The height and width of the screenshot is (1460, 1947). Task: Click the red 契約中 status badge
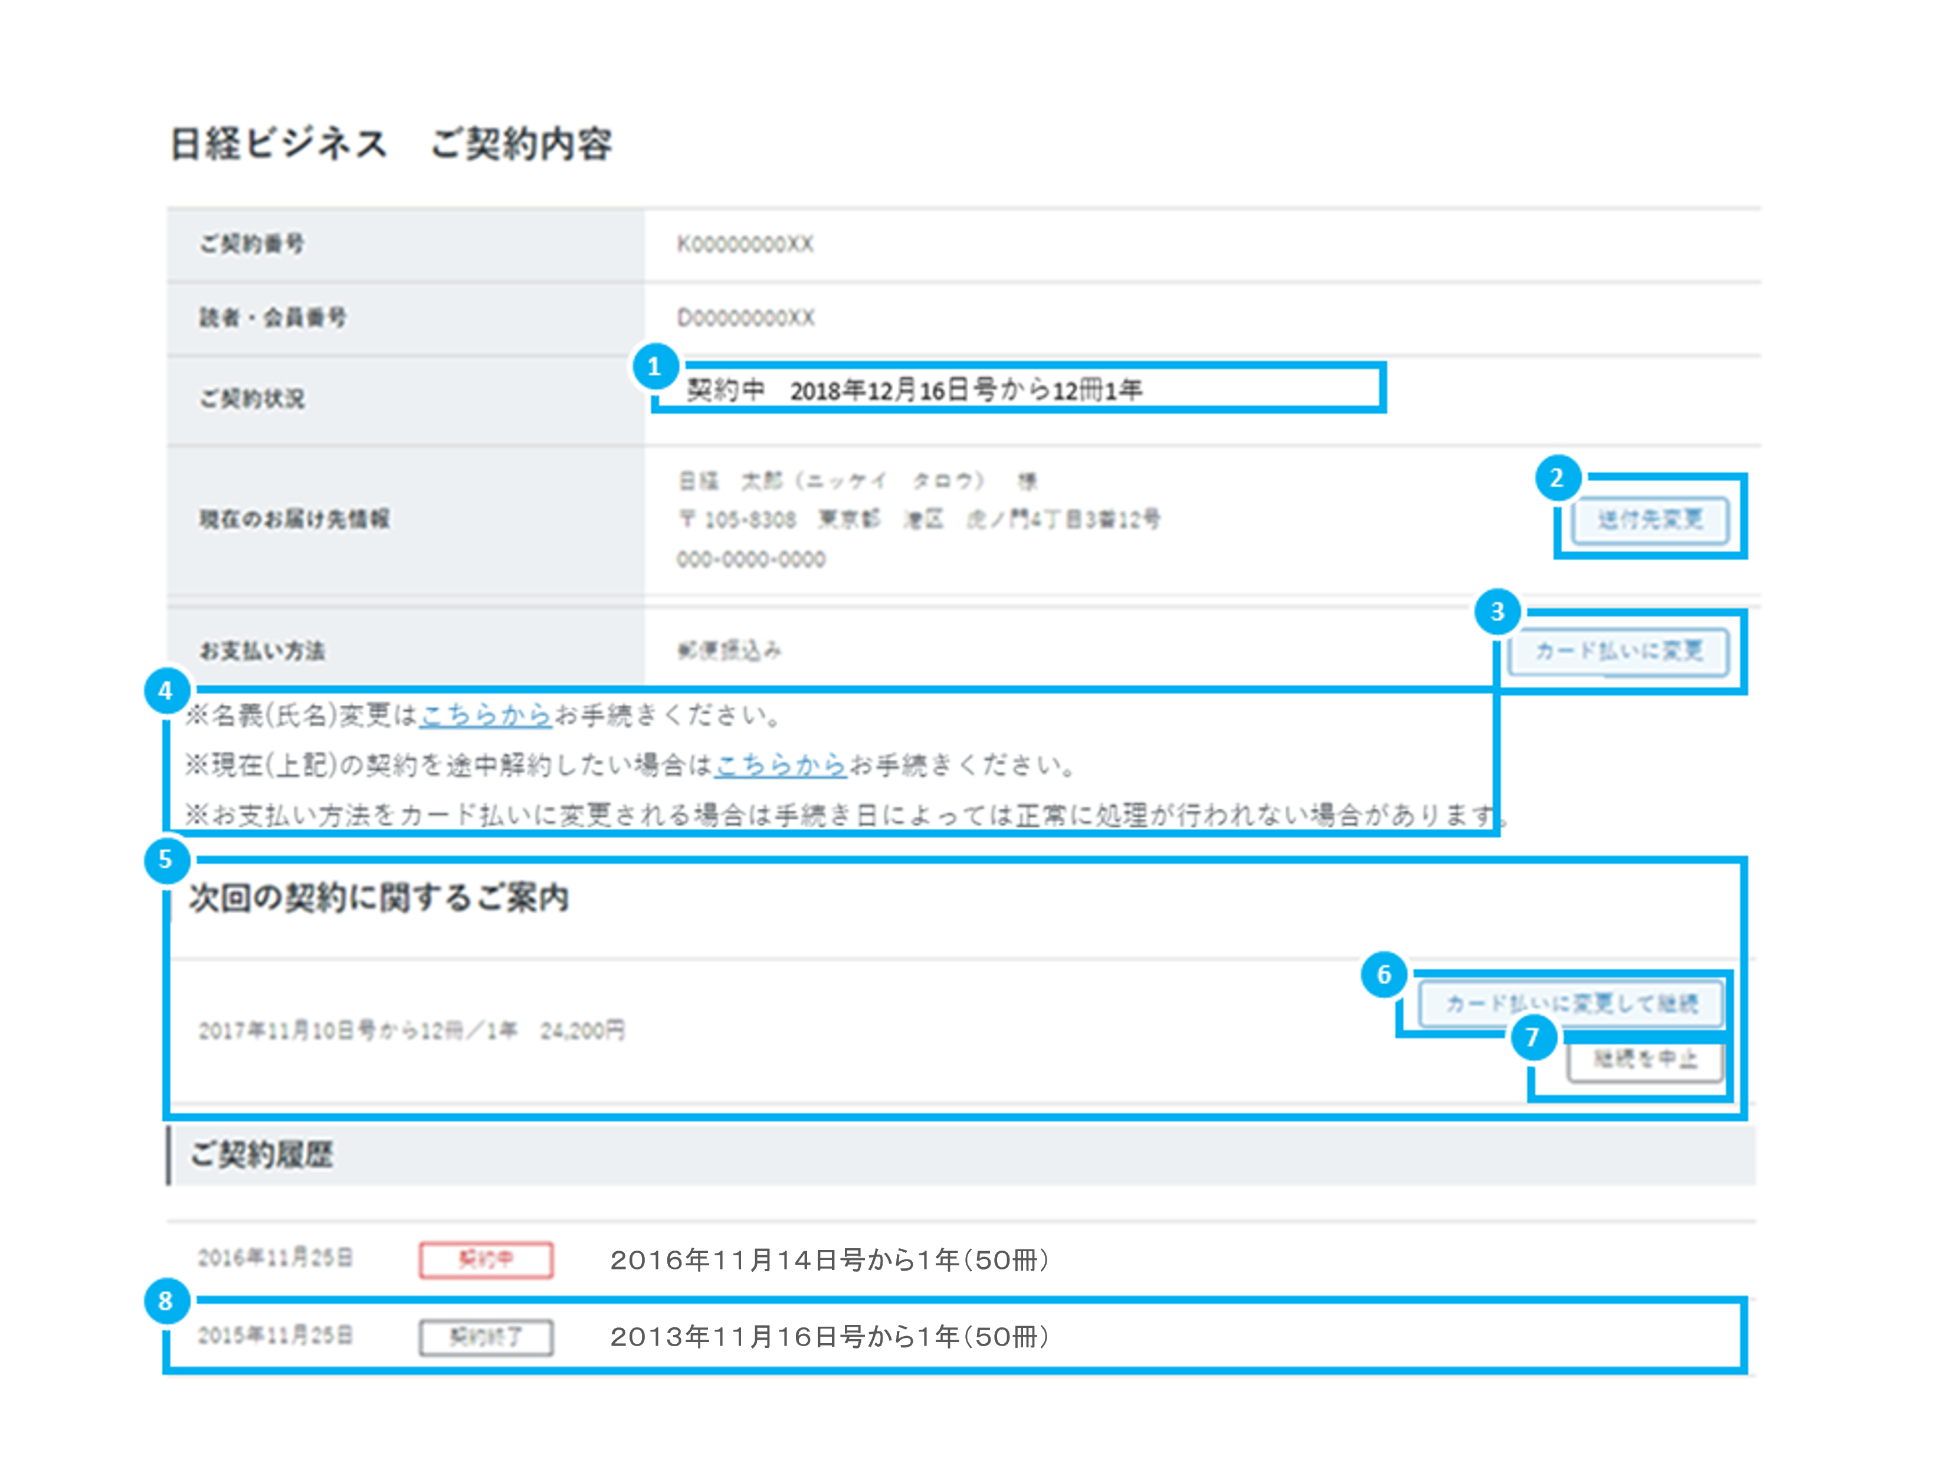pyautogui.click(x=486, y=1259)
